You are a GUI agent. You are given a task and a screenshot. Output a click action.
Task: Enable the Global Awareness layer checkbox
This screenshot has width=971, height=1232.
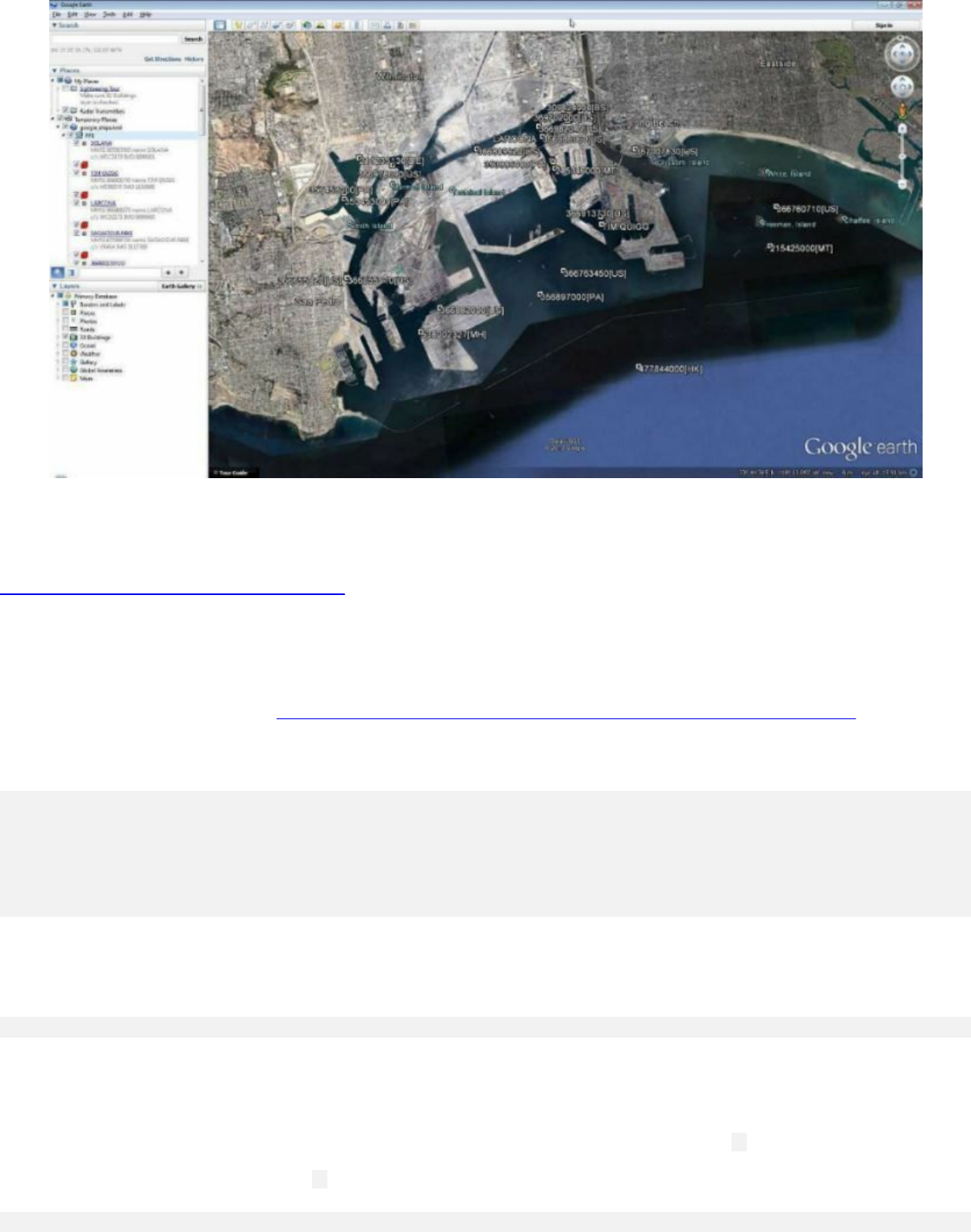(65, 370)
